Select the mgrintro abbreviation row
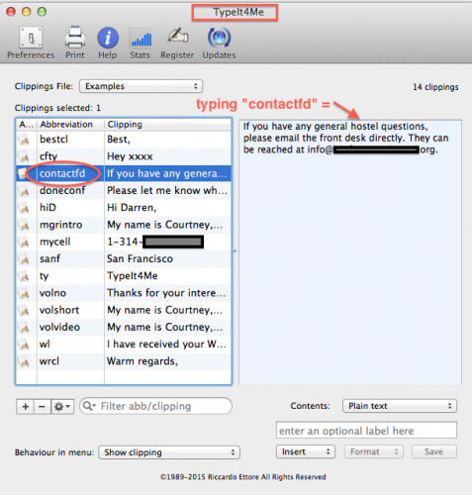 click(x=124, y=225)
